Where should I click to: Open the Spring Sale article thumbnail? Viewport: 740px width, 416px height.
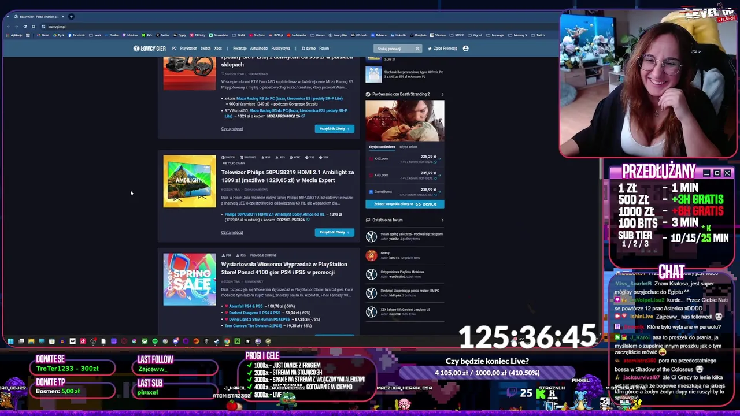189,280
